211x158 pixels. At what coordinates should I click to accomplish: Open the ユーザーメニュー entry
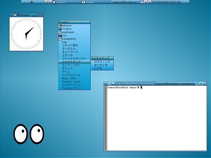click(74, 85)
